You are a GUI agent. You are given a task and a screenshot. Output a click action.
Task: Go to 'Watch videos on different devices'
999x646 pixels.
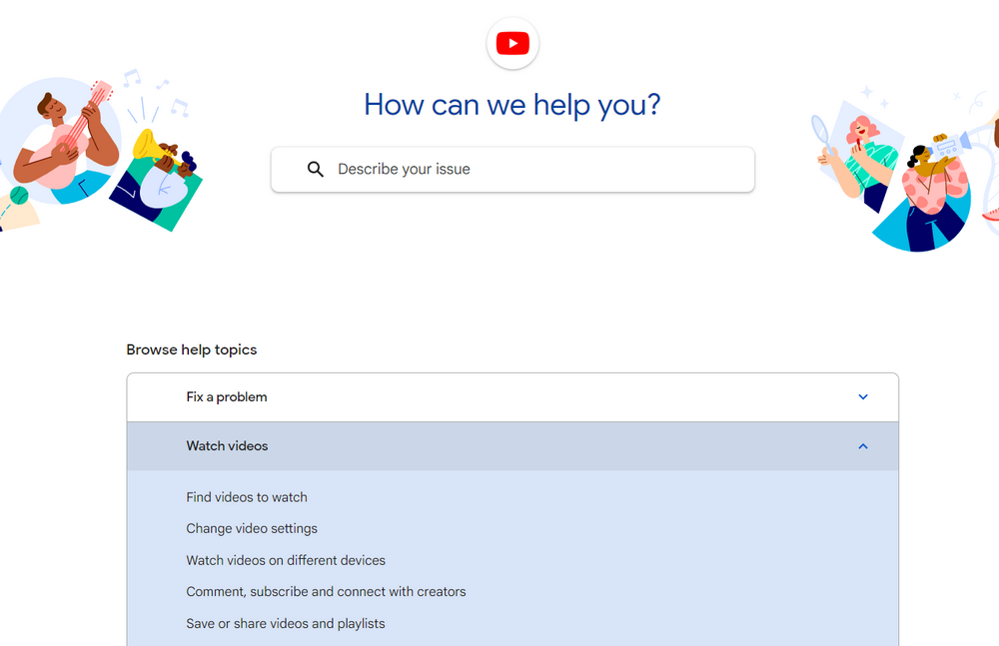pos(286,561)
